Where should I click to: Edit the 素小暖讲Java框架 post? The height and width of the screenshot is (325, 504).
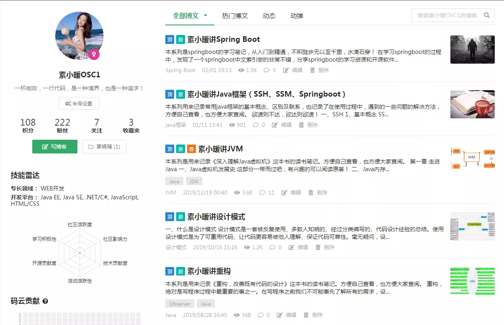click(282, 125)
